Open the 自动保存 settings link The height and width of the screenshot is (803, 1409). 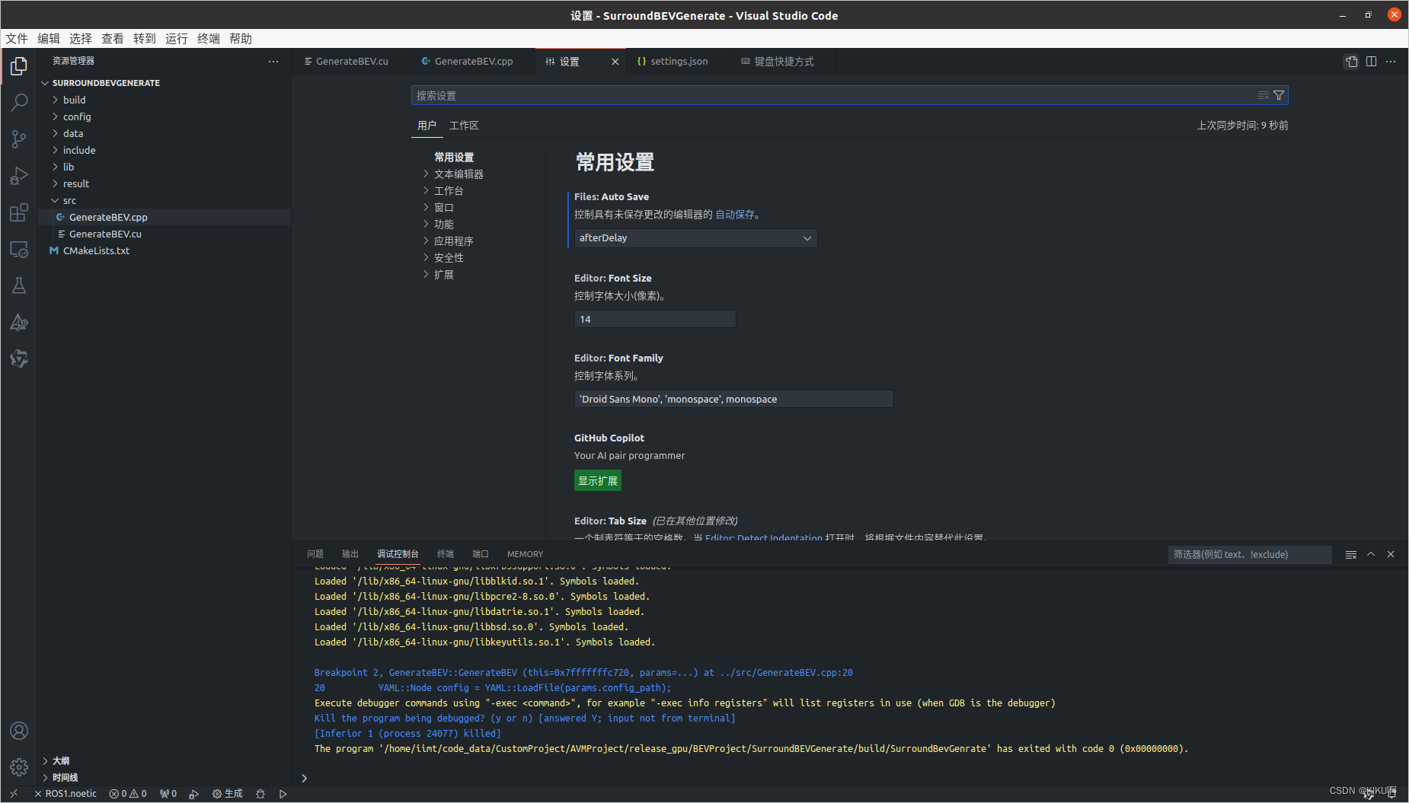click(734, 214)
